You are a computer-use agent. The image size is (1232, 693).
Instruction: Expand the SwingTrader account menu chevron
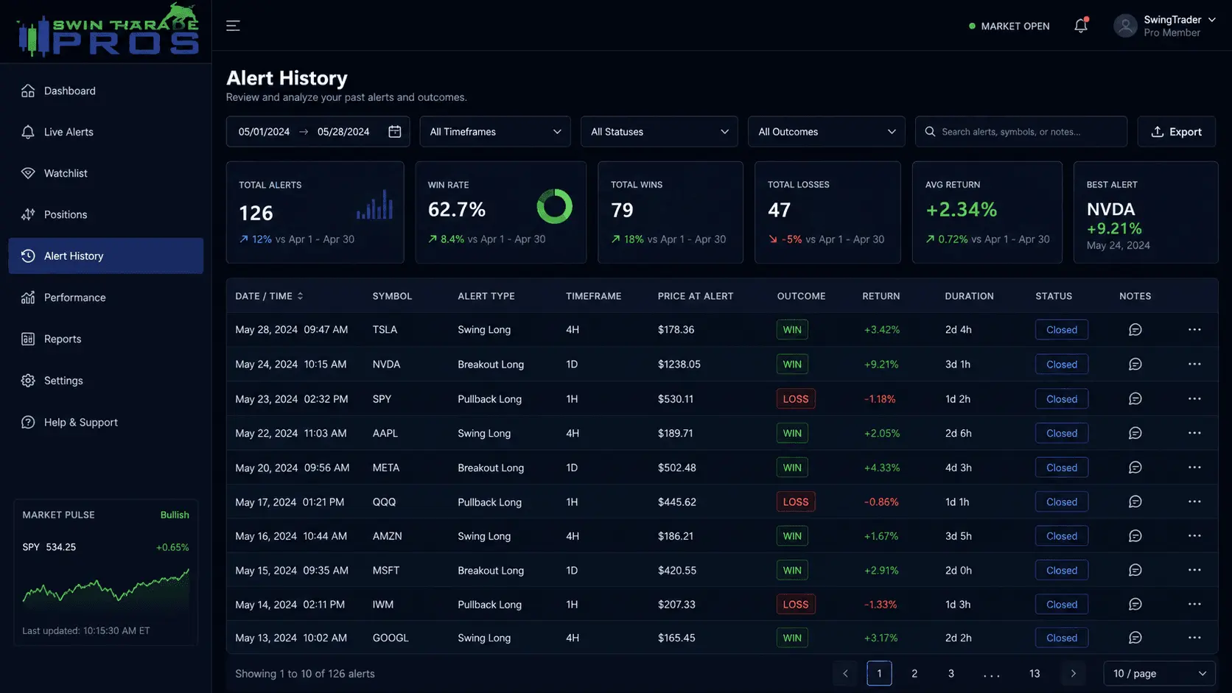[1211, 20]
